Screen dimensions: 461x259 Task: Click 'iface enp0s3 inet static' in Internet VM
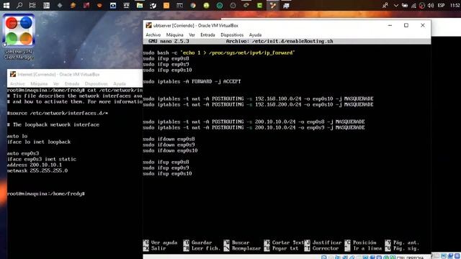42,159
